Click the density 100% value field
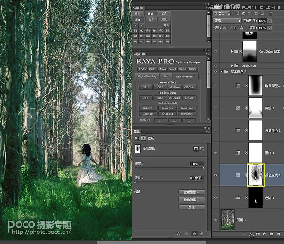Image resolution: width=284 pixels, height=244 pixels. pos(197,164)
